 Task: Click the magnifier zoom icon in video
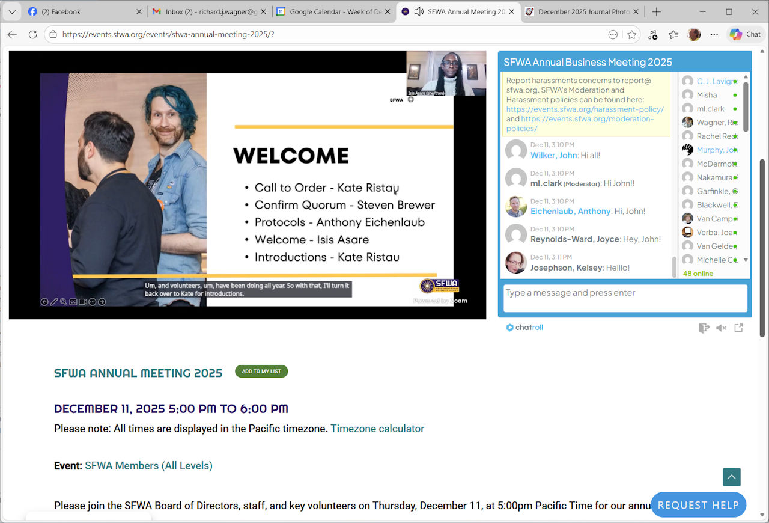click(64, 302)
